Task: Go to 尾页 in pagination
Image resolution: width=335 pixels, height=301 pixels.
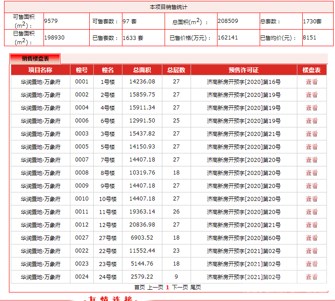Action: 196,288
